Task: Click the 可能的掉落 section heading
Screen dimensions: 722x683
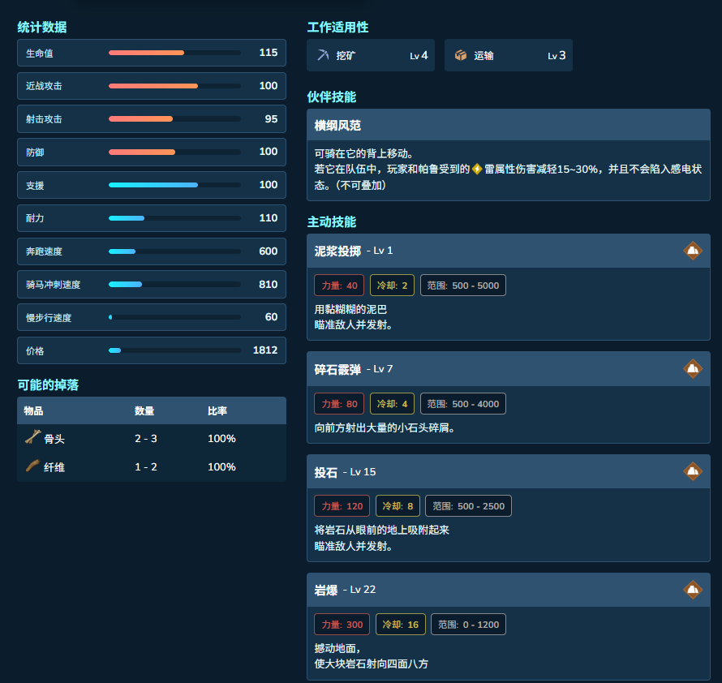Action: click(48, 384)
